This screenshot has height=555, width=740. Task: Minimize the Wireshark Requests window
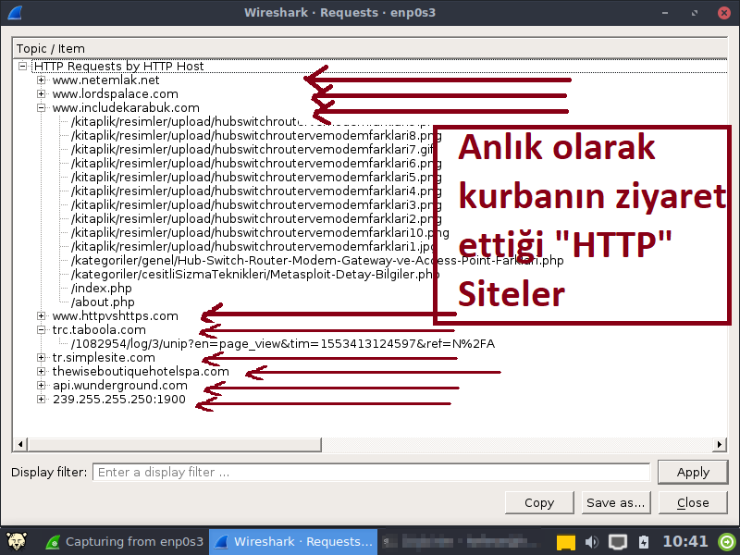point(665,13)
